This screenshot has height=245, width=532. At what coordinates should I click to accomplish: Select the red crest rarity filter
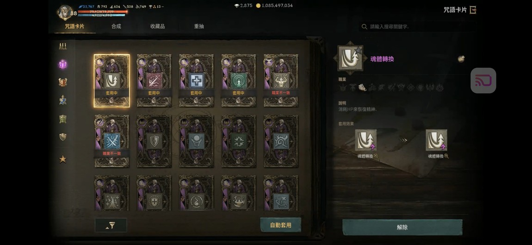pos(63,82)
